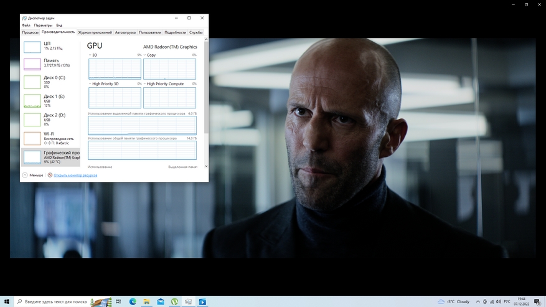
Task: Open the clock and date flyout
Action: coord(521,301)
